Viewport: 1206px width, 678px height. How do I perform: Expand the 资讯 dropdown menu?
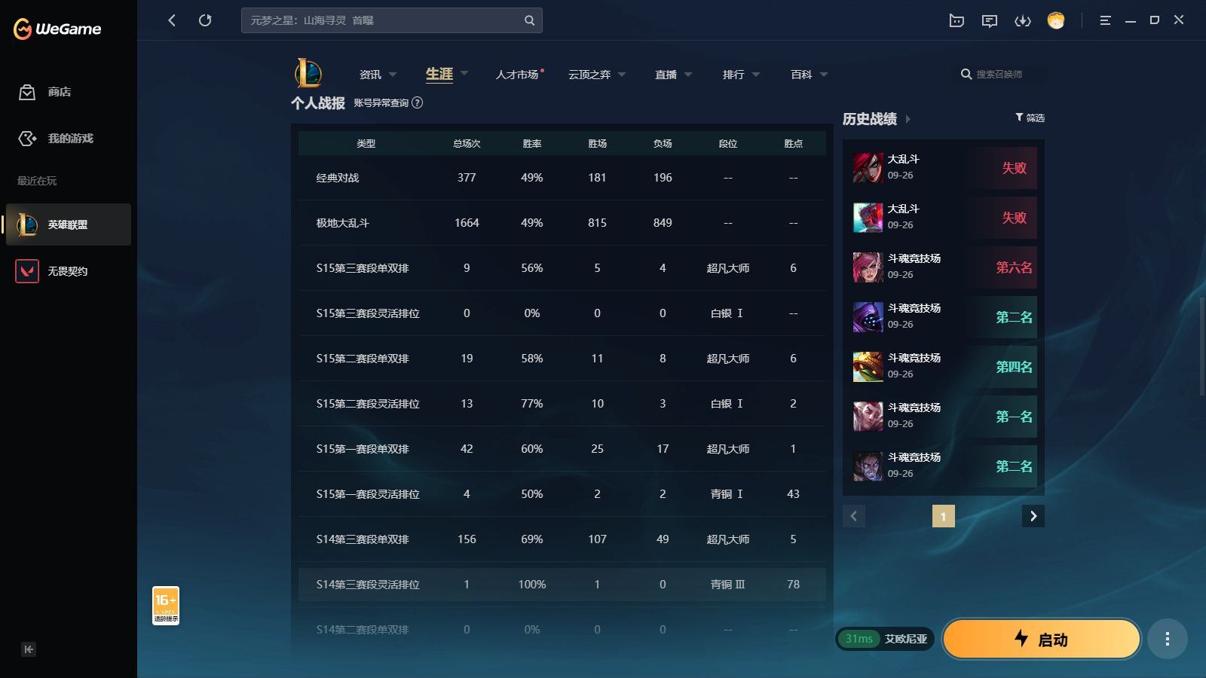pos(378,75)
